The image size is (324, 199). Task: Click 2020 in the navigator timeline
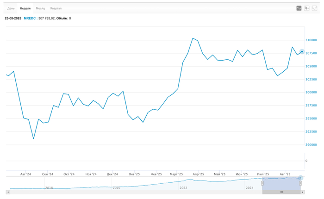(x=117, y=188)
